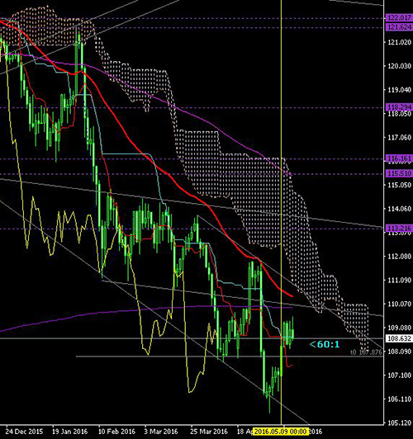Click the 120.030 price axis label
This screenshot has width=413, height=439.
click(x=399, y=66)
